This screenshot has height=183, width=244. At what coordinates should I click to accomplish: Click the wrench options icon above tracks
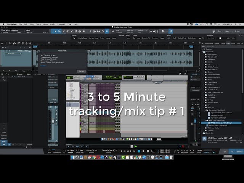[10, 43]
